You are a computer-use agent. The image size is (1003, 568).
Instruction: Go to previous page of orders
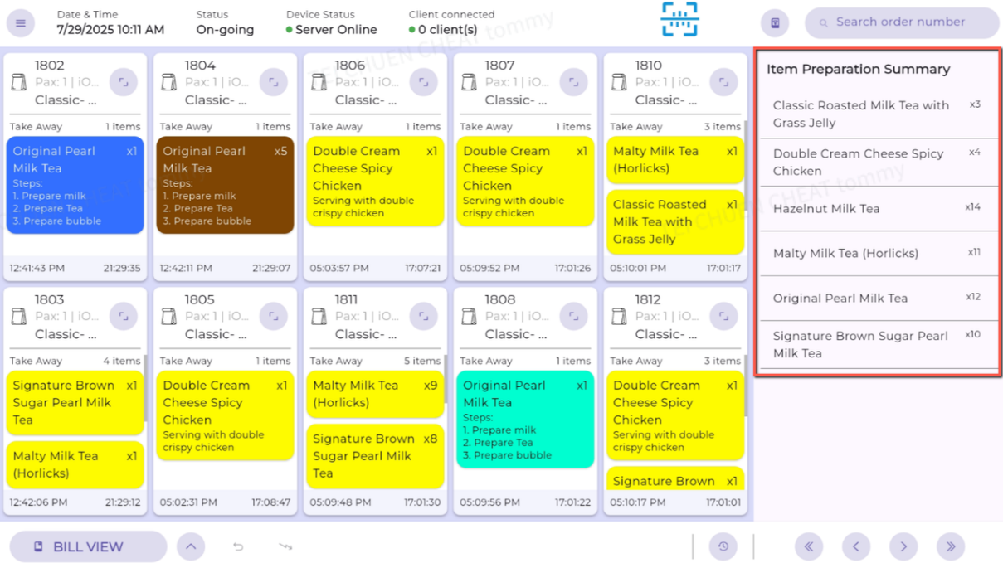tap(856, 546)
